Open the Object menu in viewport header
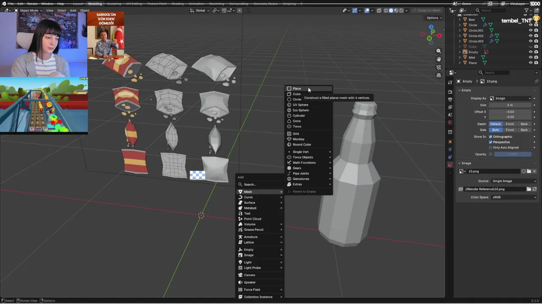Screen dimensions: 542x304 pos(85,11)
